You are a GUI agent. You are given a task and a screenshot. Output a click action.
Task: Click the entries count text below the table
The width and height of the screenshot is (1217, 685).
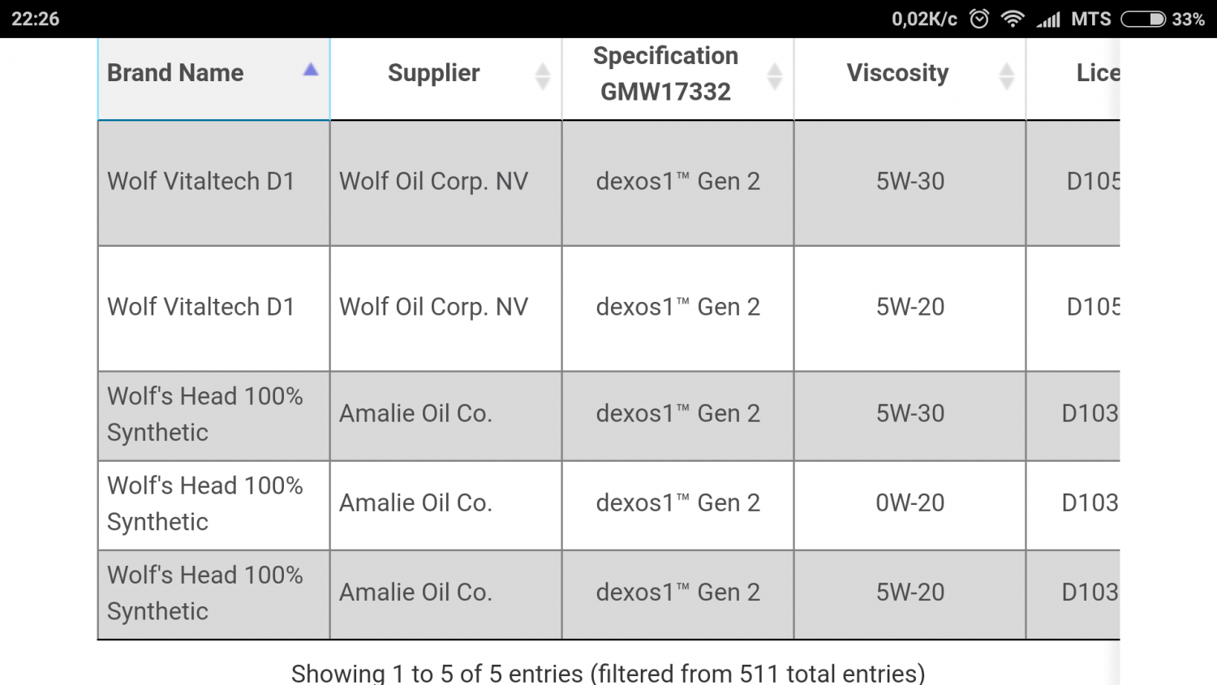pyautogui.click(x=608, y=673)
